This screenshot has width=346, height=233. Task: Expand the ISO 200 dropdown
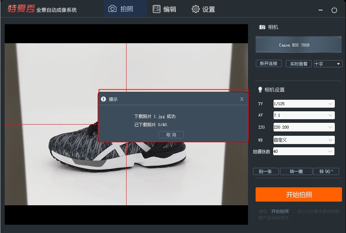(x=304, y=127)
